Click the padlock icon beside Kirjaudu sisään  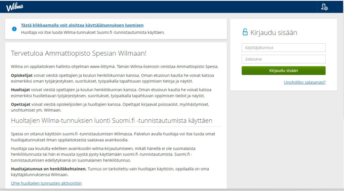pyautogui.click(x=245, y=32)
